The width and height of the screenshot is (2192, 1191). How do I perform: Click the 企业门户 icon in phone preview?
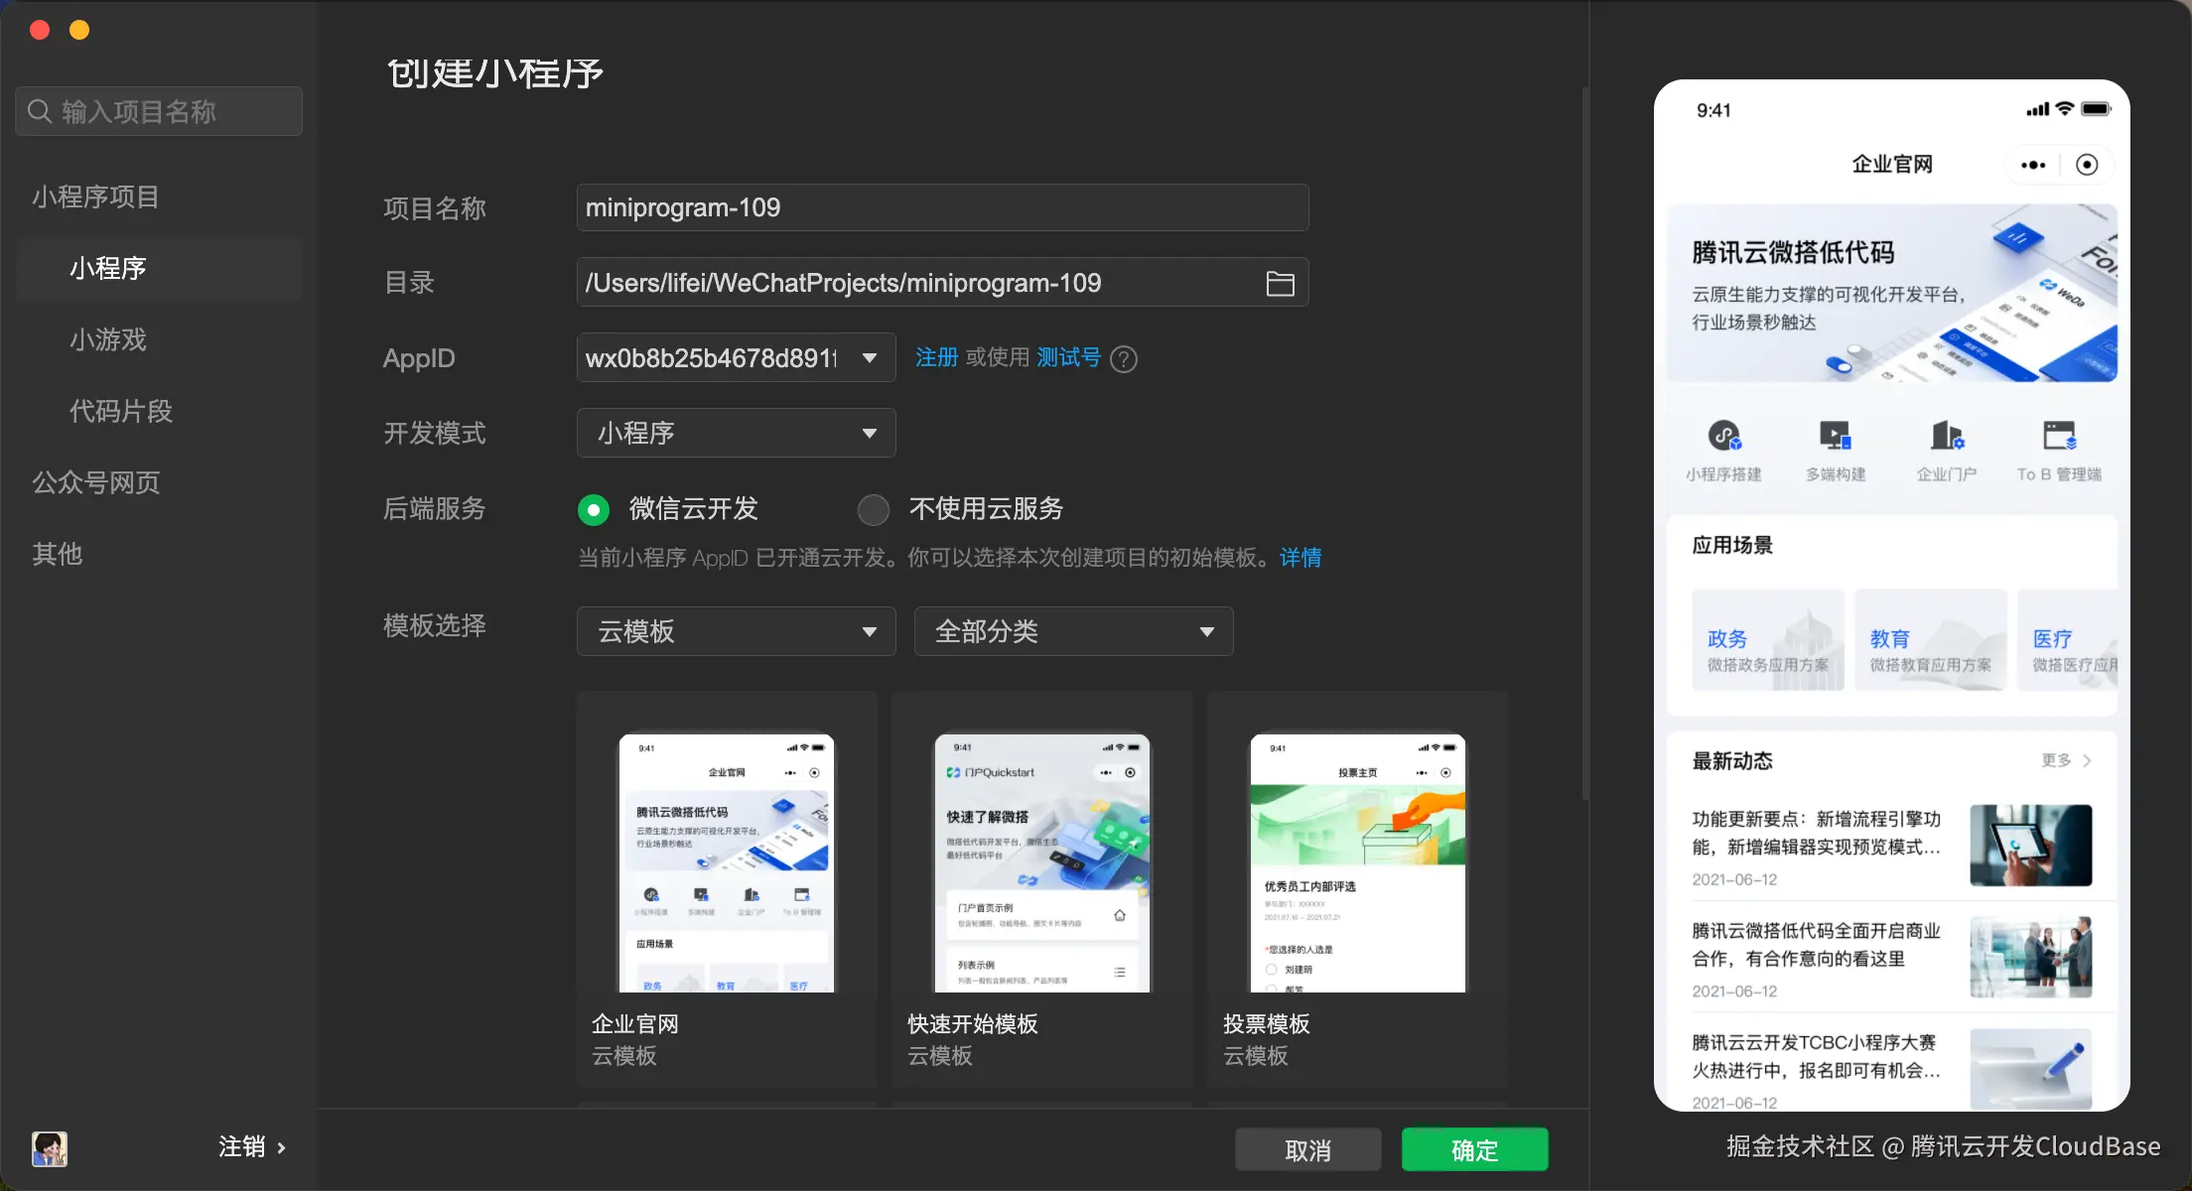1946,437
